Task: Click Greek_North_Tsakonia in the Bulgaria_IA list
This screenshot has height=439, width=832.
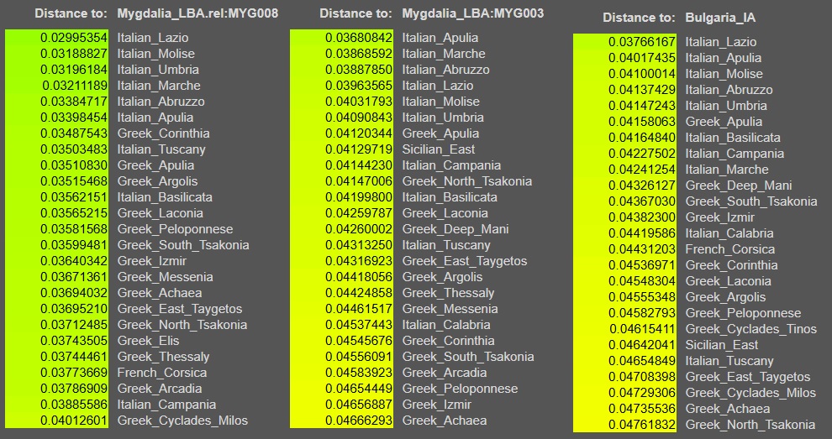Action: click(x=750, y=425)
